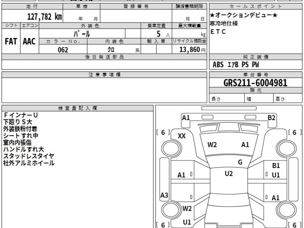
Task: Select the 外装色 header
Action: click(x=90, y=25)
